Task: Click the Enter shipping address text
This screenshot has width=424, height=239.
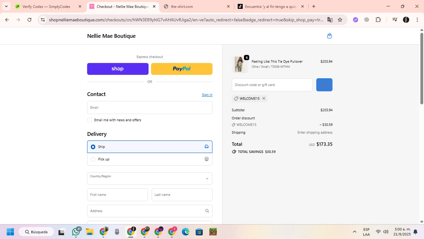Action: 315,133
